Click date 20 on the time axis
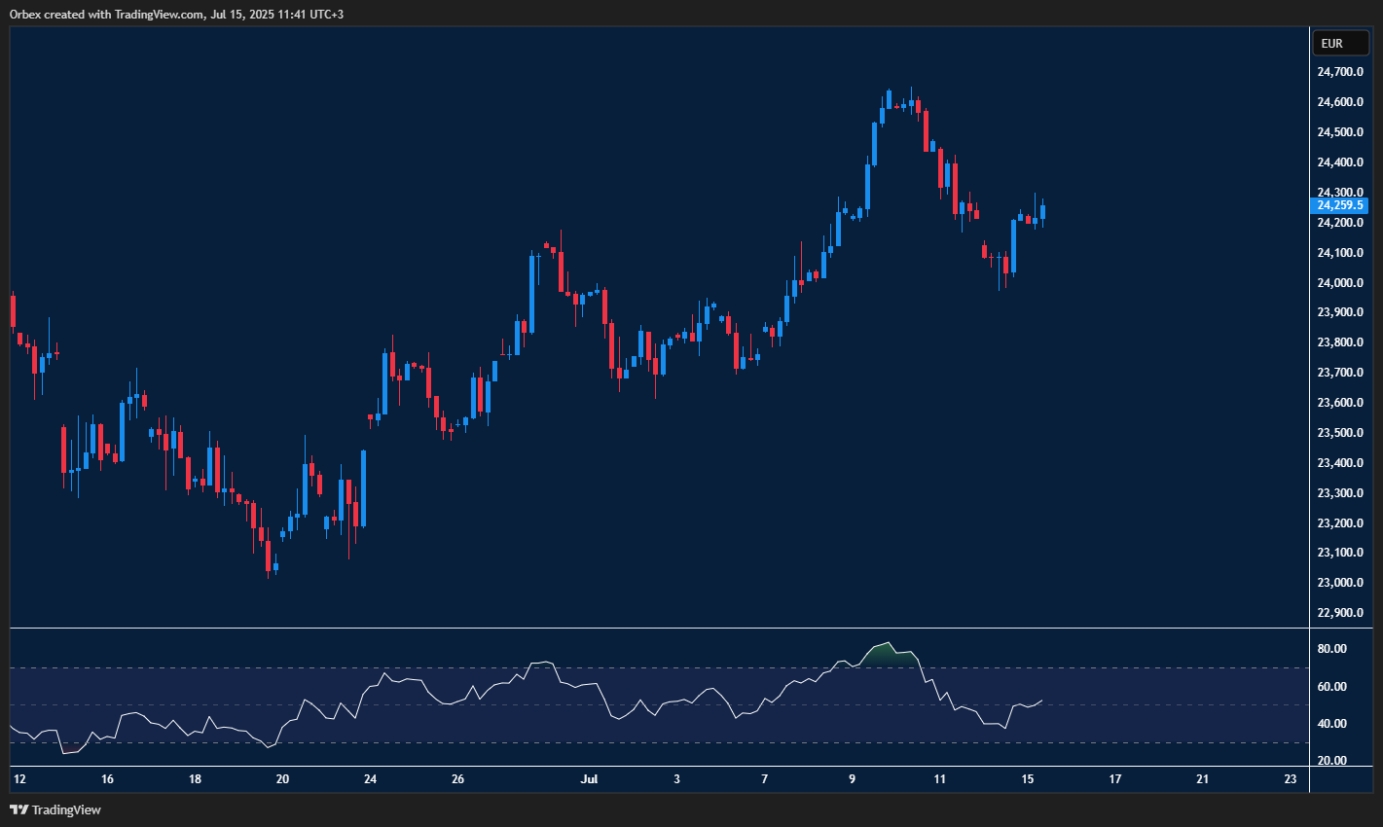 pos(282,779)
